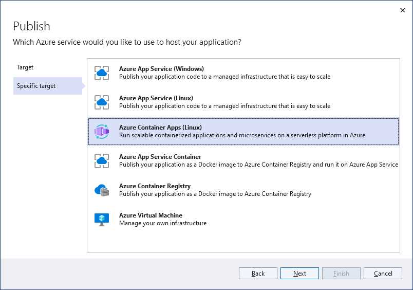Click 'Manage your own infrastructure' description
413x290 pixels.
(162, 223)
